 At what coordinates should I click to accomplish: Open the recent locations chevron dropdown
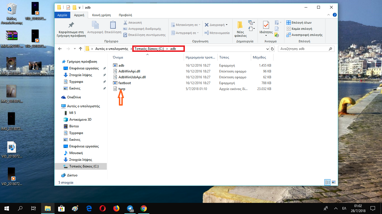(74, 49)
